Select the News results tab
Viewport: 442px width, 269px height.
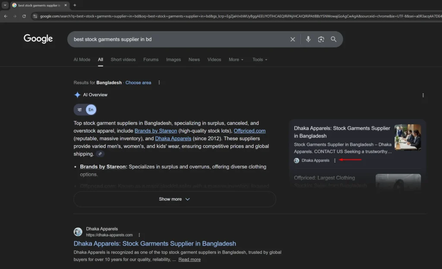coord(194,60)
